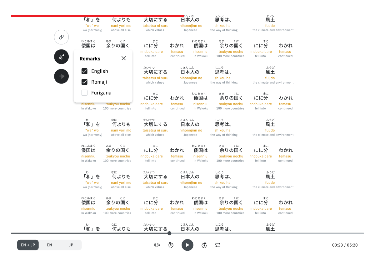
Task: Copy the page link with the chain icon
Action: [x=61, y=37]
